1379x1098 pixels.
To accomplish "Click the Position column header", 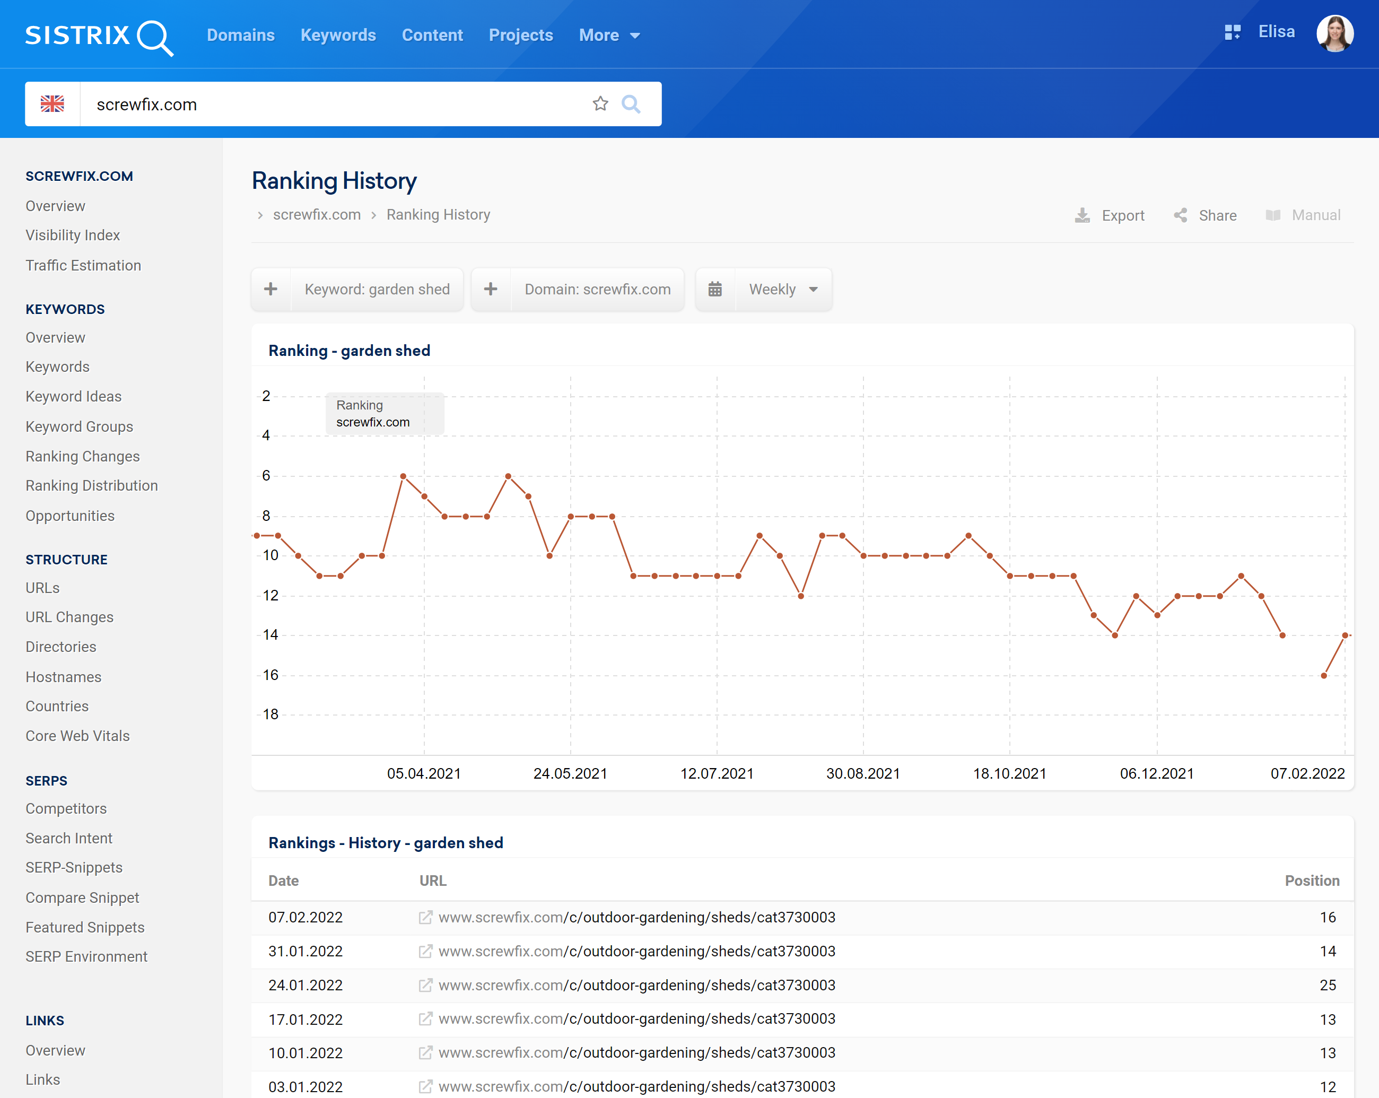I will pos(1313,881).
